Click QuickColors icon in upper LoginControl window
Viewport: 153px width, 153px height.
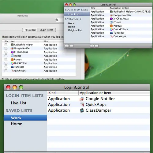pyautogui.click(x=111, y=29)
